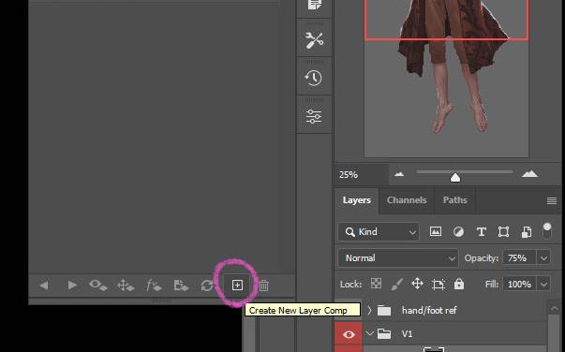Select the V1 group name
The image size is (565, 352).
(x=407, y=333)
